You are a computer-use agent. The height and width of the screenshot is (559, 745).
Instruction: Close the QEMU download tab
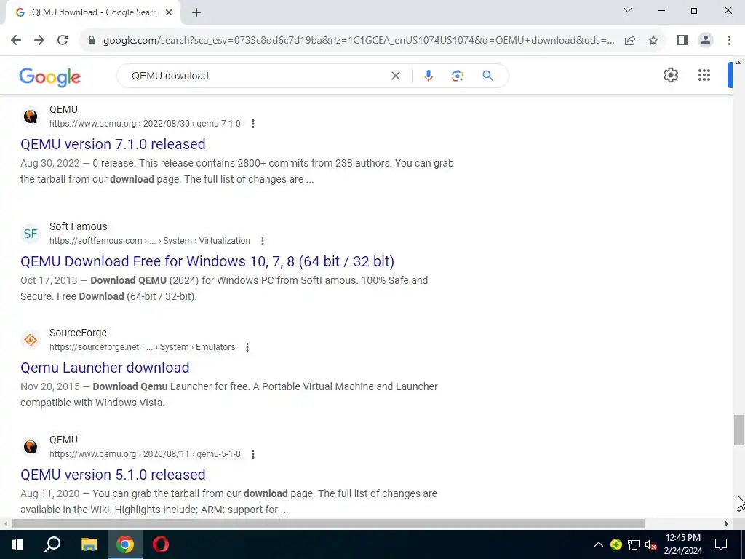(x=169, y=12)
